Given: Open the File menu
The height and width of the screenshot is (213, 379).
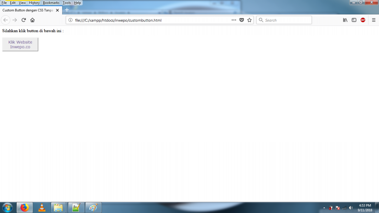Looking at the screenshot, I should pyautogui.click(x=4, y=3).
